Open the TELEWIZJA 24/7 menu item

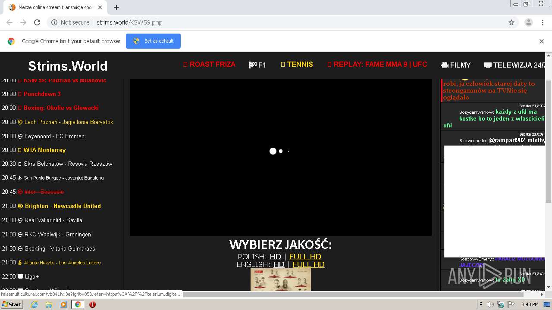click(x=515, y=65)
